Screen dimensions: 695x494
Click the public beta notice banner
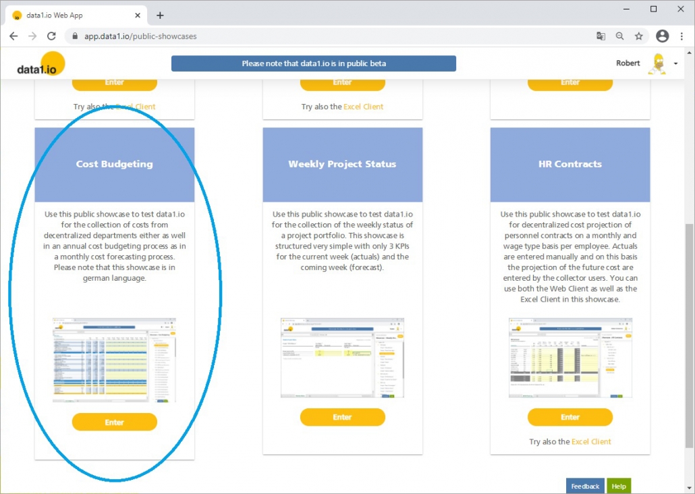(x=314, y=63)
